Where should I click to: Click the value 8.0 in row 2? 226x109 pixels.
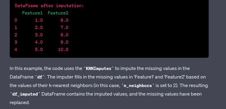click(x=64, y=35)
